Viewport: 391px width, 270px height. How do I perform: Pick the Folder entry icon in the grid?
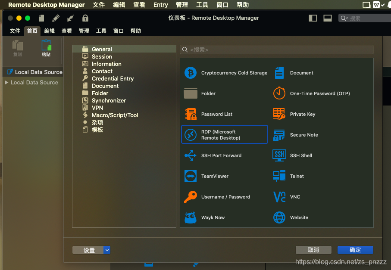[191, 93]
